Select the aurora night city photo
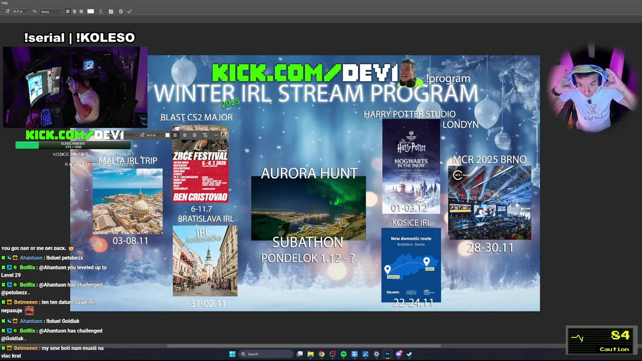Viewport: 642px width, 361px height. pyautogui.click(x=308, y=209)
